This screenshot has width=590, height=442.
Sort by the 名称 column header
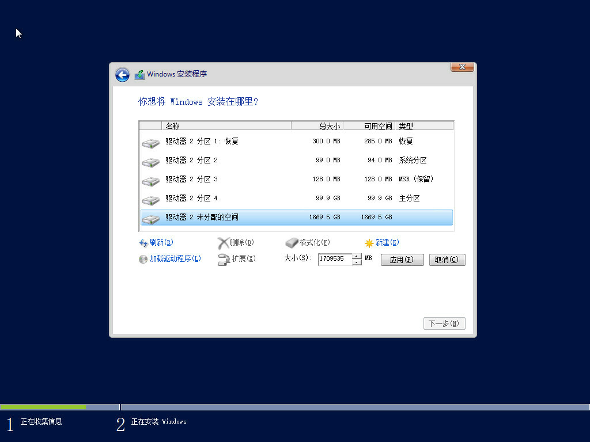(x=226, y=126)
